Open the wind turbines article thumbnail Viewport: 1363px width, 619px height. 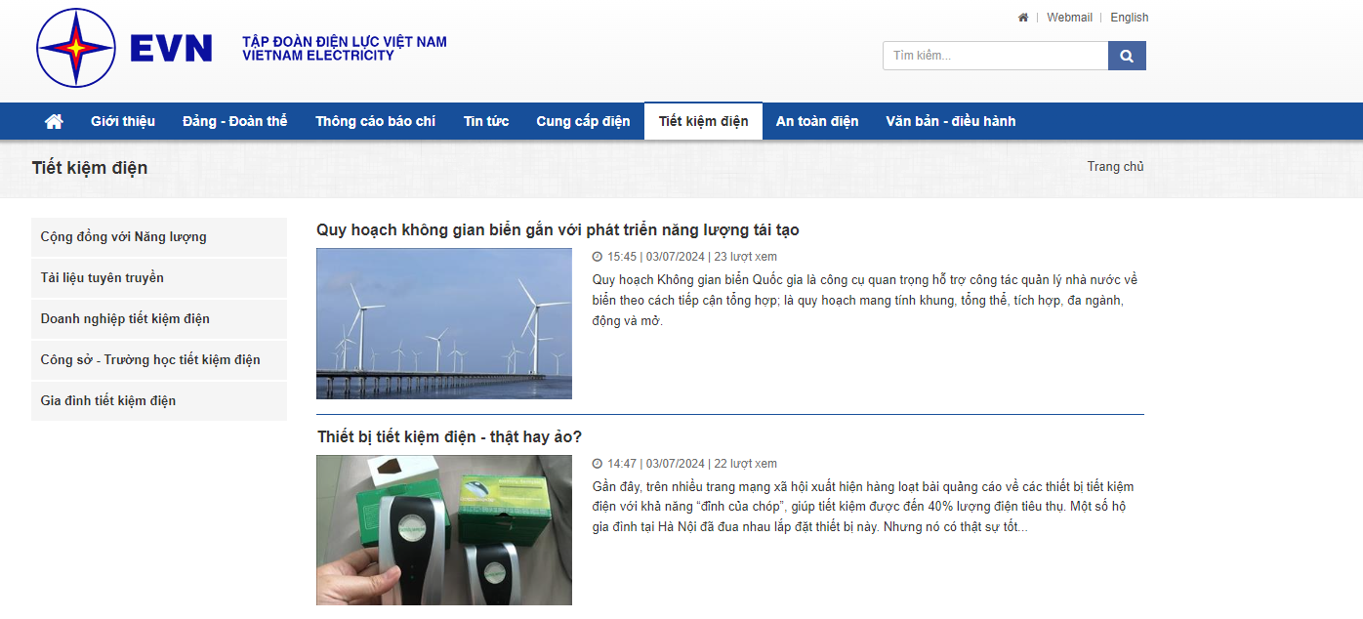click(x=444, y=323)
